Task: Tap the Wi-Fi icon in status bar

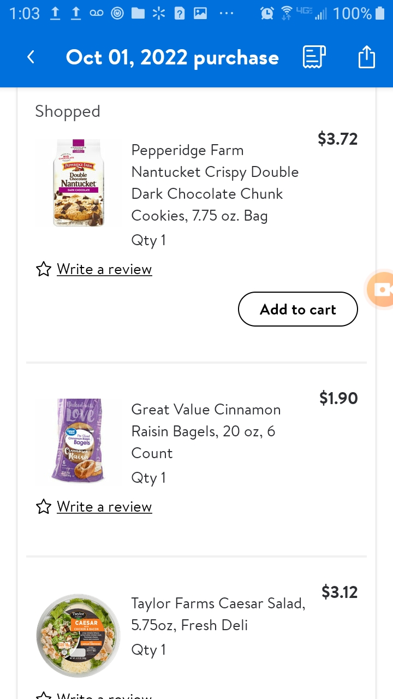Action: click(287, 13)
